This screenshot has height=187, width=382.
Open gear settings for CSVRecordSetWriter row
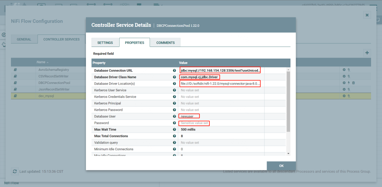[344, 76]
